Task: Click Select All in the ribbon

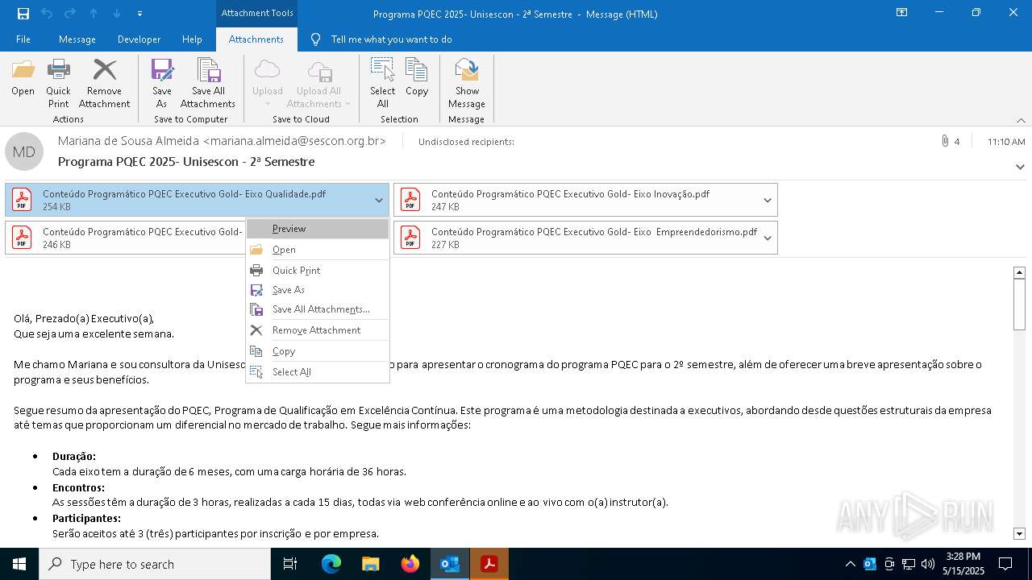Action: tap(383, 83)
